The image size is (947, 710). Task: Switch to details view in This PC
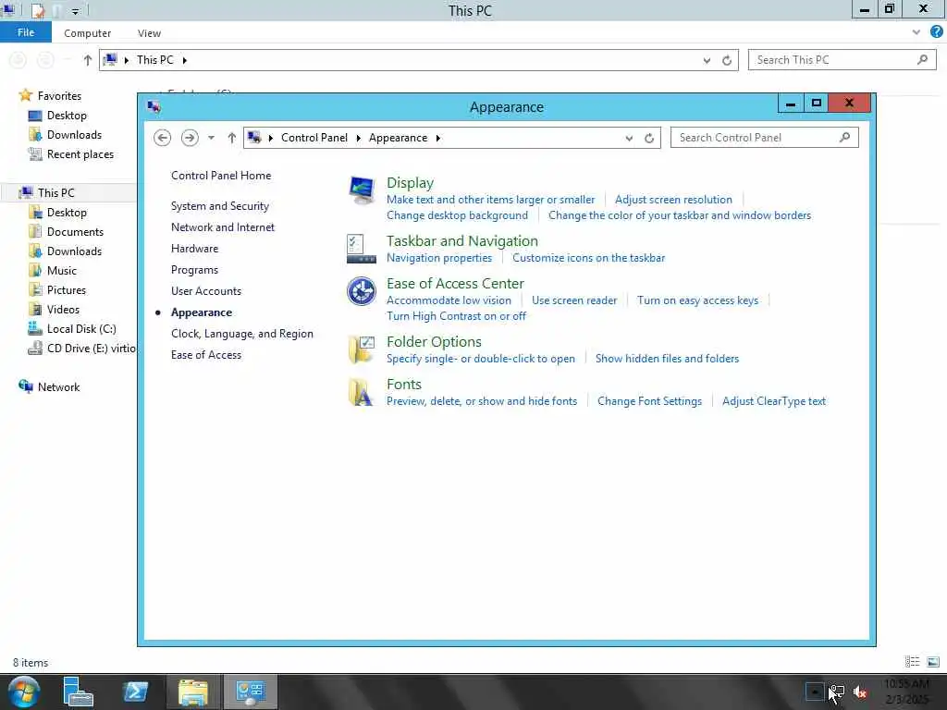coord(913,662)
